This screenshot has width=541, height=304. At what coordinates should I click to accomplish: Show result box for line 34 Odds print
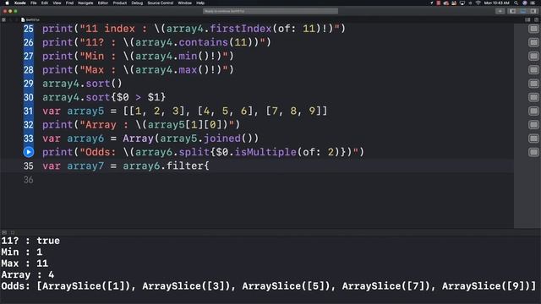point(533,152)
